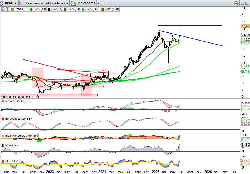
Task: Click the 16,40 current price tag
Action: click(x=245, y=26)
